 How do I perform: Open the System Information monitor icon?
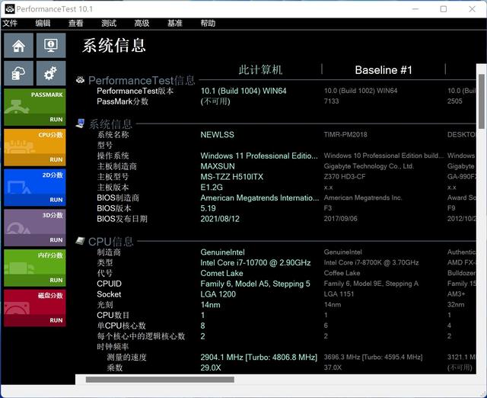click(51, 46)
